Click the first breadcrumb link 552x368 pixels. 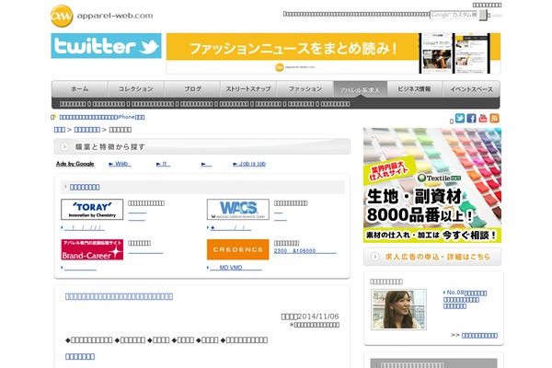coord(60,130)
